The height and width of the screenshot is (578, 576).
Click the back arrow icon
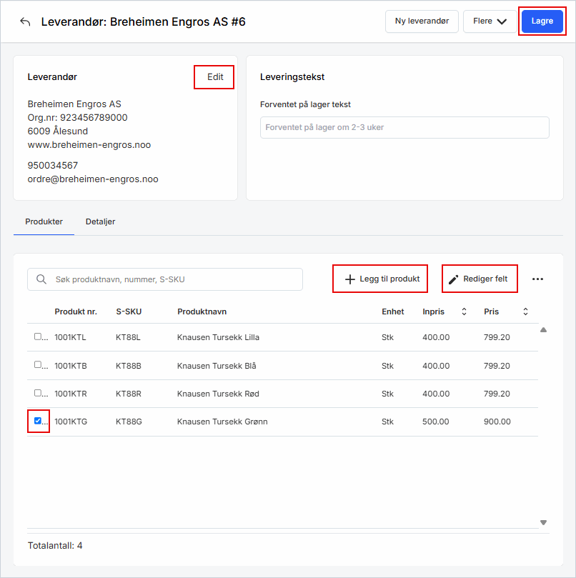[25, 21]
